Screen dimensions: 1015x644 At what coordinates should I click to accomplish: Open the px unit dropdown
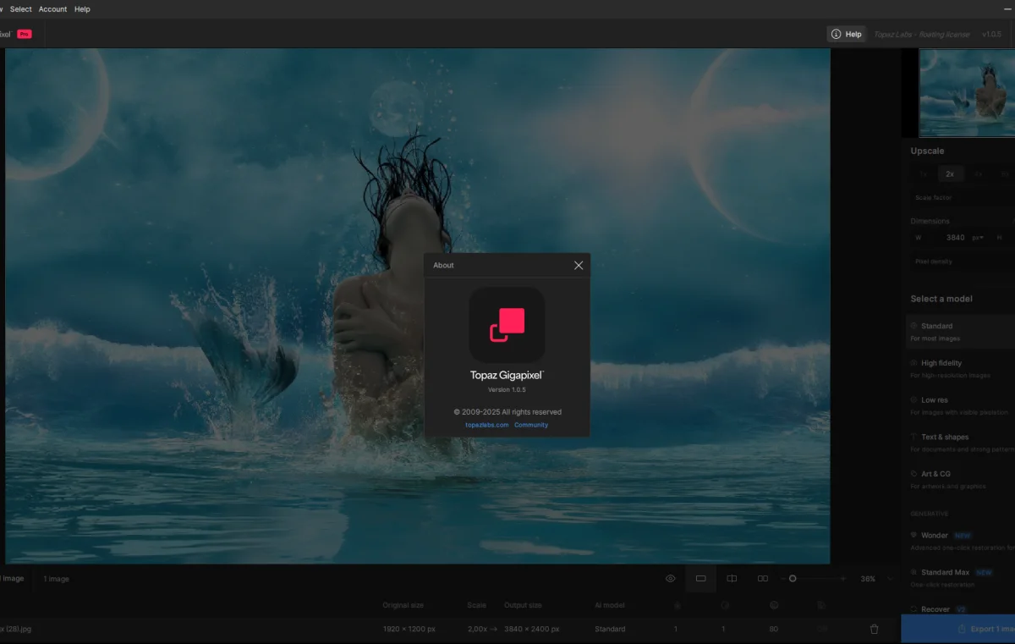[977, 238]
